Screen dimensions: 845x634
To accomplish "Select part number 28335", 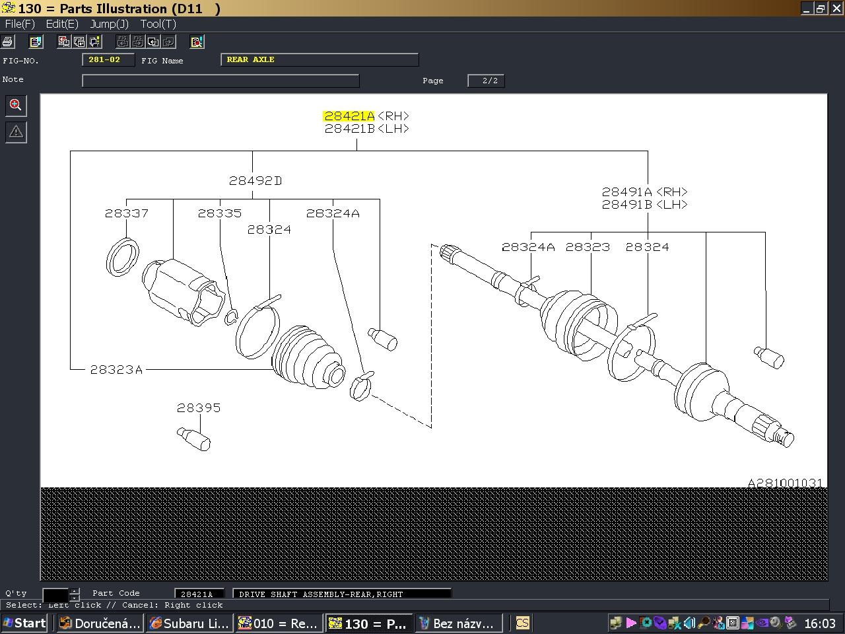I will click(x=220, y=213).
